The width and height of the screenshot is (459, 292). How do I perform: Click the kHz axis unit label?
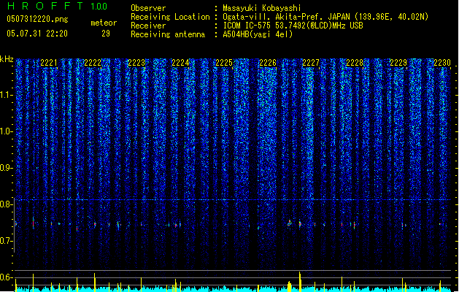click(x=7, y=59)
